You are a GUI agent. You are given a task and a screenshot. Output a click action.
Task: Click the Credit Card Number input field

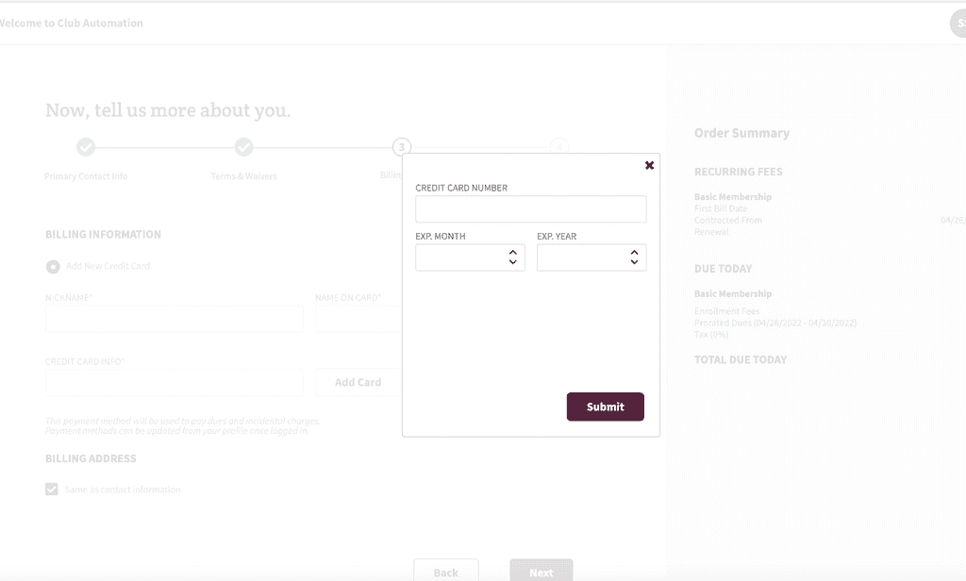click(x=531, y=208)
